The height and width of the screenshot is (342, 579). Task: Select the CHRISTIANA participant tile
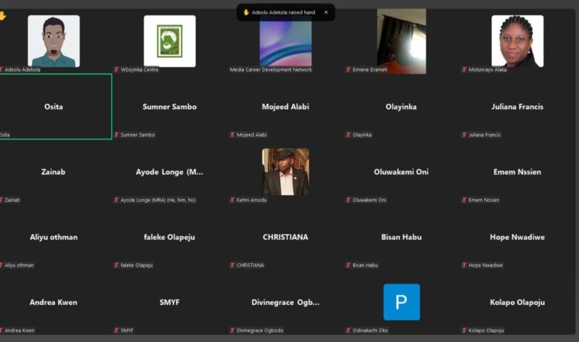tap(285, 237)
